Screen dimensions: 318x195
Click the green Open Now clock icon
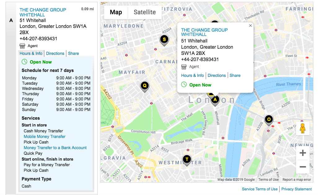[x=24, y=62]
